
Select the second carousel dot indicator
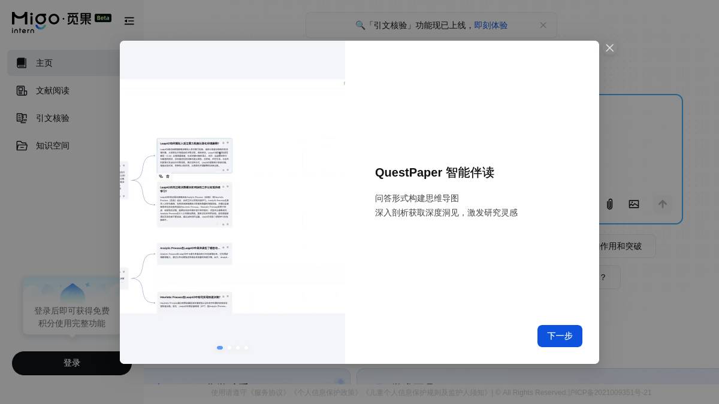[x=229, y=348]
